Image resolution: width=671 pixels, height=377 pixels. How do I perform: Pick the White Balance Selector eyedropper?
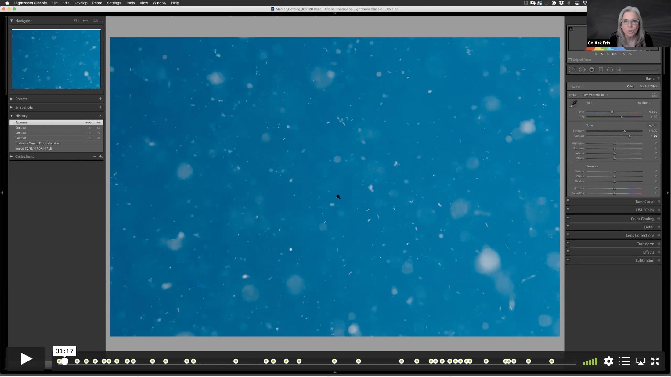coord(574,104)
